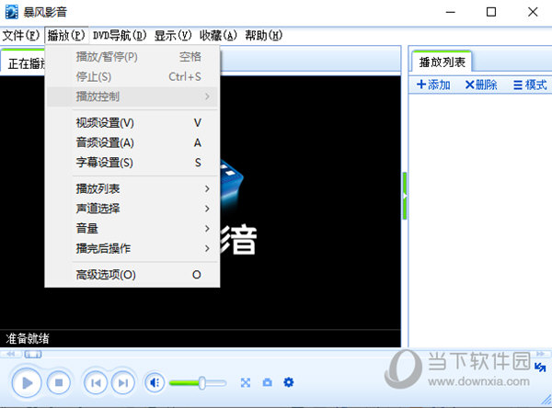
Task: Toggle fullscreen arrows icon
Action: [x=246, y=382]
